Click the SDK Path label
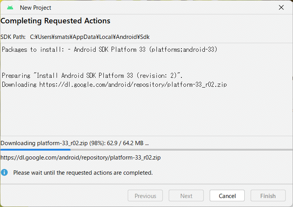The height and width of the screenshot is (207, 293). (x=13, y=37)
